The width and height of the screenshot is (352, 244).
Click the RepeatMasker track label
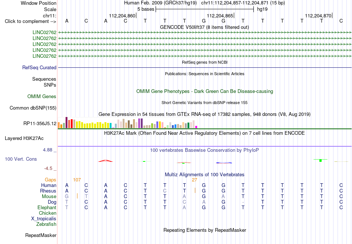41,235
